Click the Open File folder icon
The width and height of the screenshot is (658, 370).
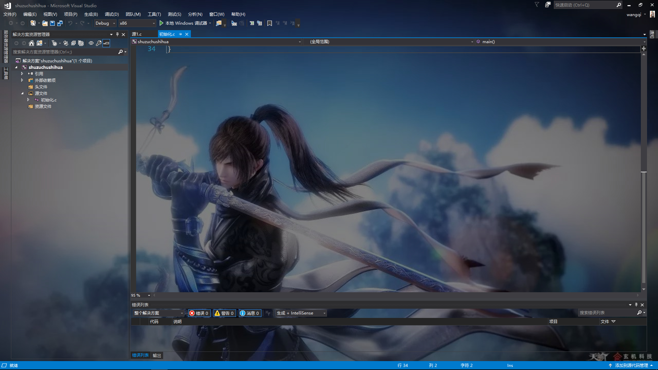[45, 23]
